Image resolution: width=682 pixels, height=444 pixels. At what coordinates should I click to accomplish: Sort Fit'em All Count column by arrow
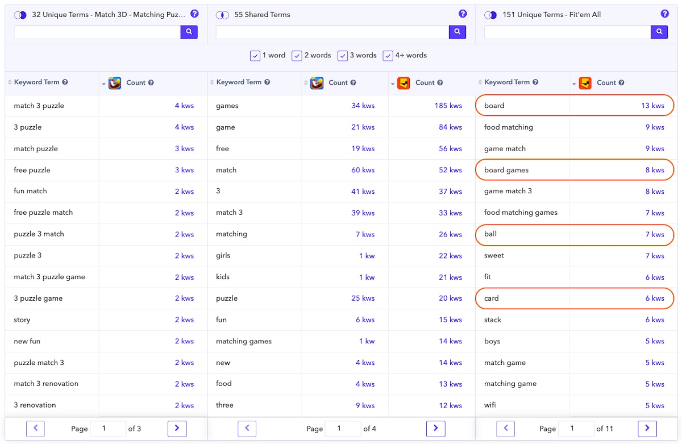point(574,84)
